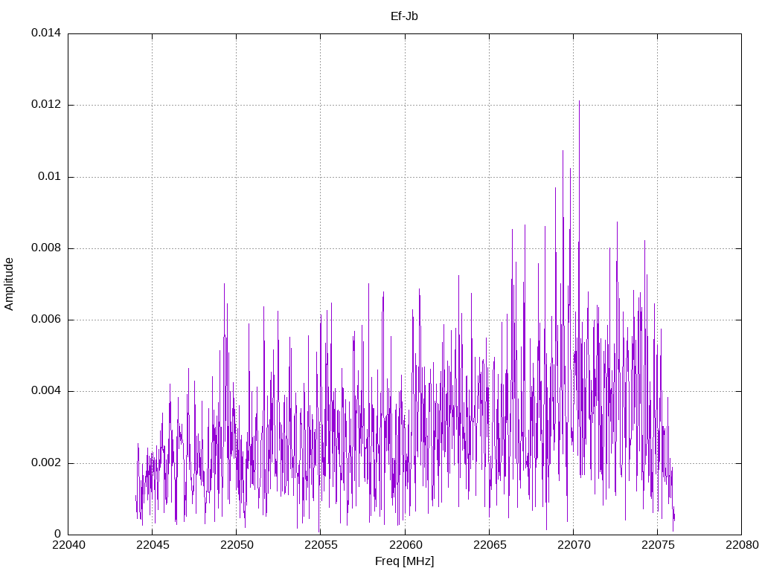The width and height of the screenshot is (762, 571).
Task: Click the x-axis tick label 22065
Action: [490, 545]
